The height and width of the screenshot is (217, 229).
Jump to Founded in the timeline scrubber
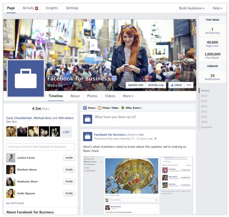pyautogui.click(x=206, y=127)
